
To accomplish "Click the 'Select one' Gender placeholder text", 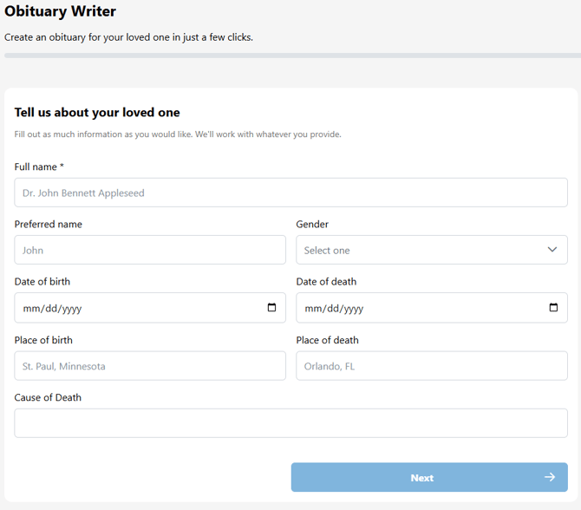I will coord(327,251).
